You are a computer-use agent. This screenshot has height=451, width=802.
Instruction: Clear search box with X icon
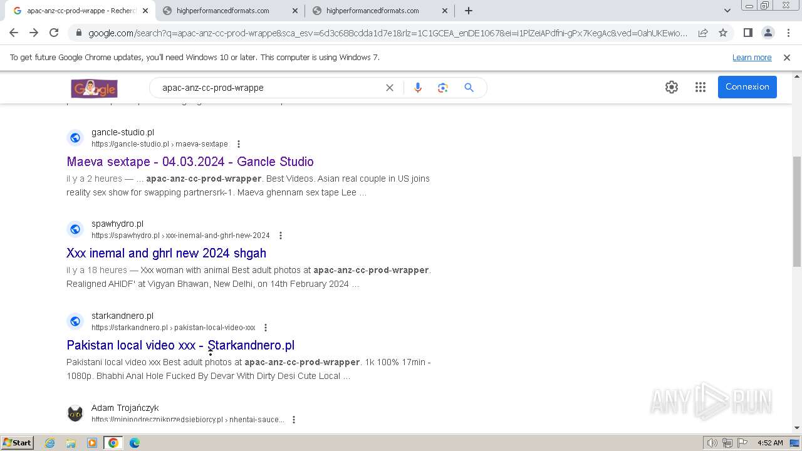[390, 88]
